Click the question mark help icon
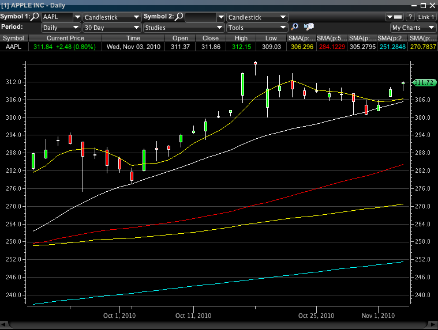438x330 pixels. pos(410,17)
